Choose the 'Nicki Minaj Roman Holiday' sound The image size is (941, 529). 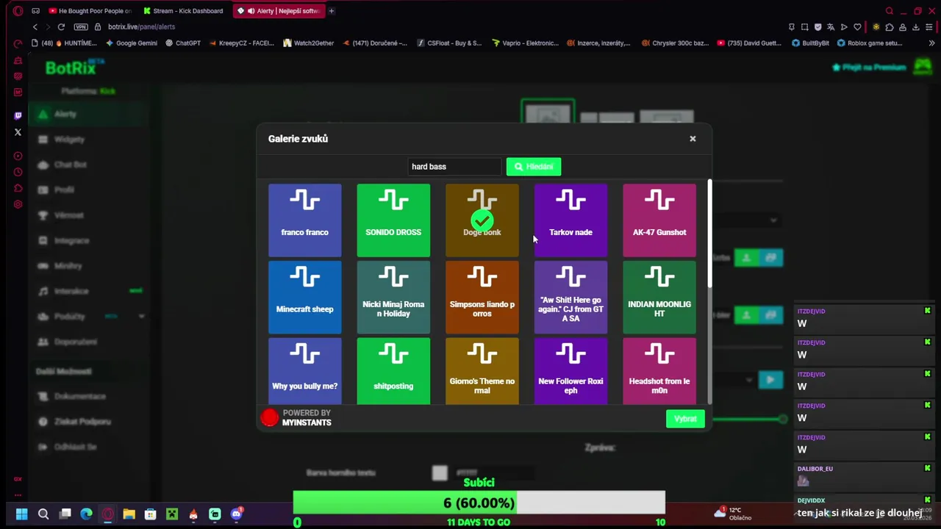(x=393, y=298)
